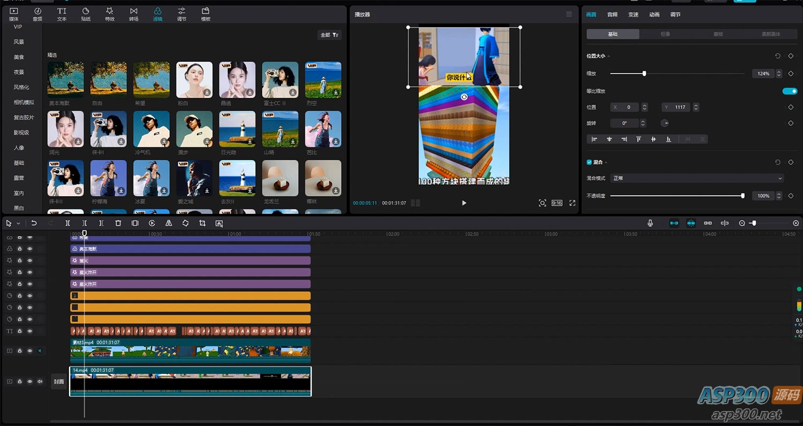Click the undo arrow in timeline toolbar
Image resolution: width=803 pixels, height=426 pixels.
pos(34,223)
